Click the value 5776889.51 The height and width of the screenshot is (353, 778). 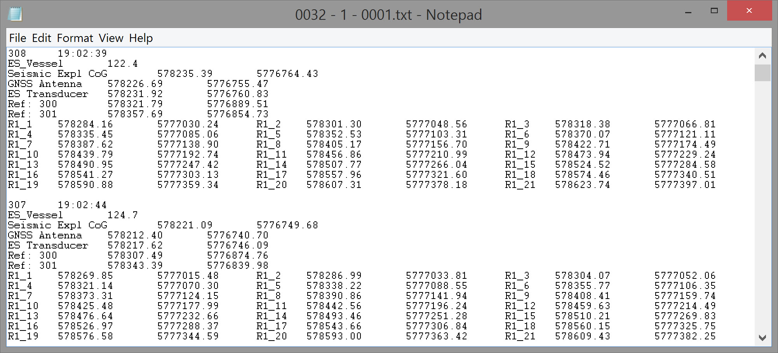pos(238,104)
